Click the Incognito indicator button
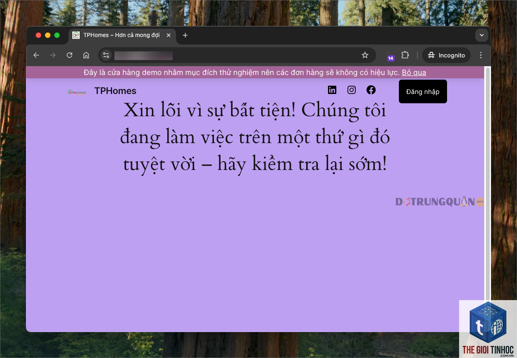517x358 pixels. pos(446,55)
